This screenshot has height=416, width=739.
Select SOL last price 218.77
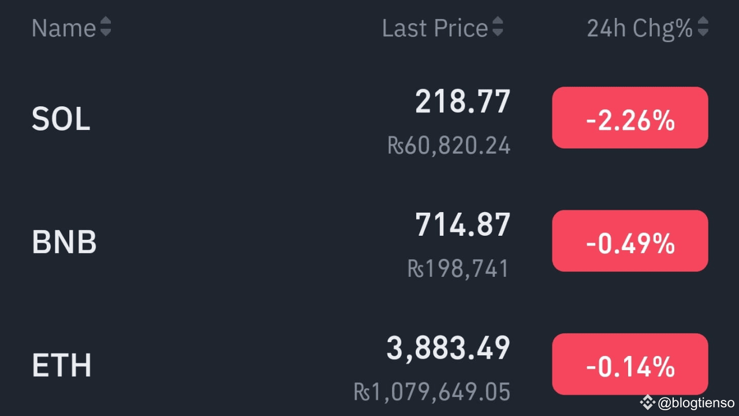[x=462, y=102]
